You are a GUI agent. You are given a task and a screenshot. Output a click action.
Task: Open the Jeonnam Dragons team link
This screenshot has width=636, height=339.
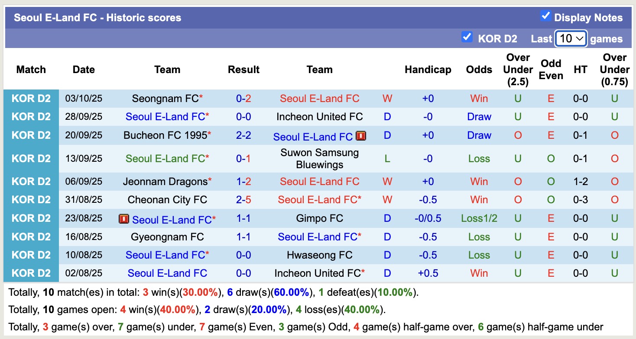(165, 182)
